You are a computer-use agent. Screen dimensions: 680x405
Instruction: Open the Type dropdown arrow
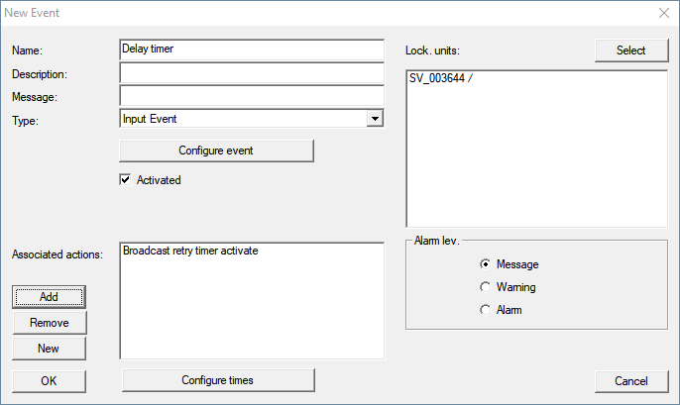click(374, 119)
